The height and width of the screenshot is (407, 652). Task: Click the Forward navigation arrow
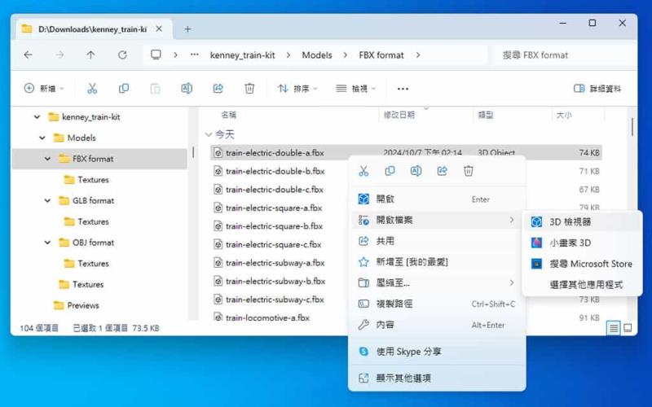(59, 55)
